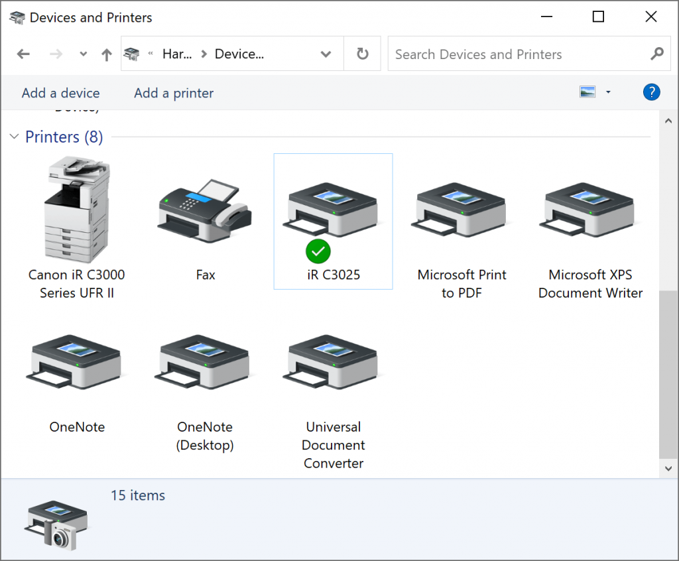This screenshot has height=561, width=679.
Task: Select the OneNote (Desktop) printer
Action: (x=205, y=392)
